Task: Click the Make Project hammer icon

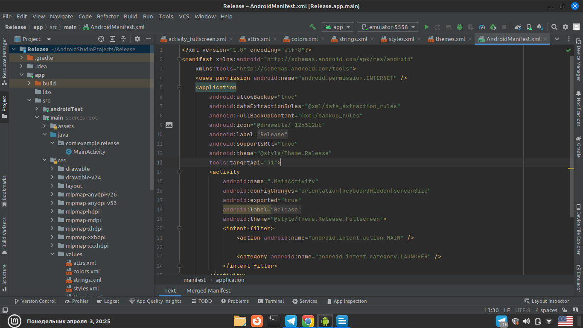Action: point(313,27)
